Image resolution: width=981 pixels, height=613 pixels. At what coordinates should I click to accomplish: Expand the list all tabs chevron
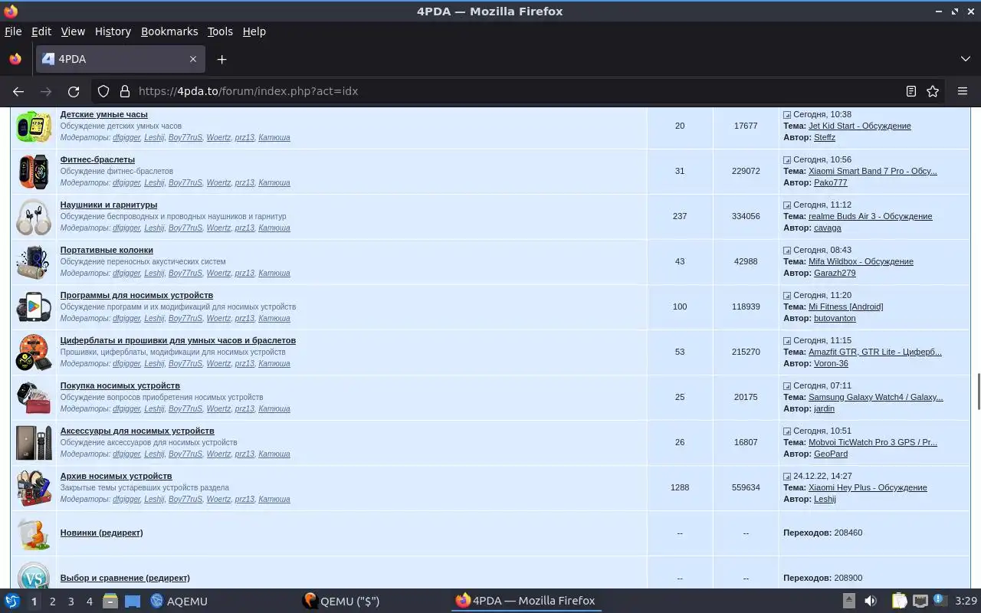[965, 59]
